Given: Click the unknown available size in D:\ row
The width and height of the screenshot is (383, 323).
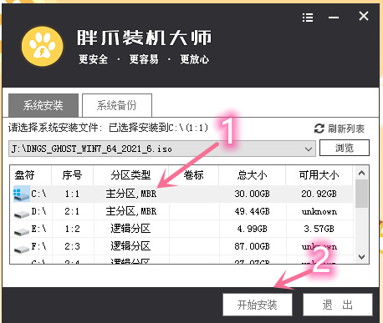Looking at the screenshot, I should pyautogui.click(x=319, y=212).
